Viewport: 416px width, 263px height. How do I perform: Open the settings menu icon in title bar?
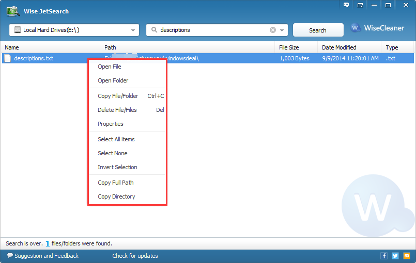tap(360, 5)
